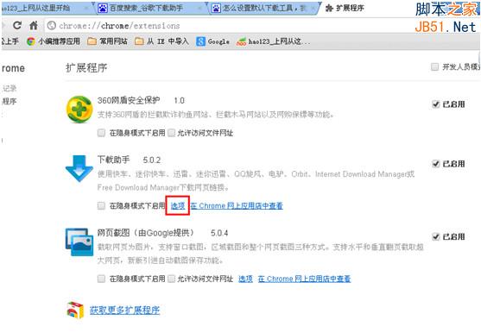Check 在隐身模式下启用 for 下载助手

click(101, 205)
